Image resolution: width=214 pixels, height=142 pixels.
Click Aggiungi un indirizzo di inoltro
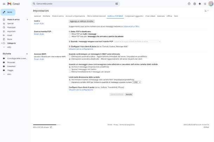tap(81, 21)
